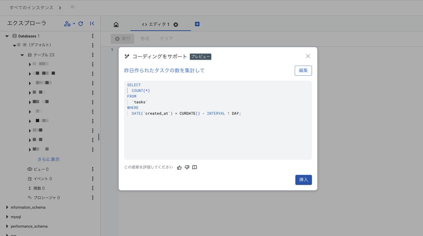Collapse the デフォルト database node
The width and height of the screenshot is (423, 236).
[x=14, y=45]
